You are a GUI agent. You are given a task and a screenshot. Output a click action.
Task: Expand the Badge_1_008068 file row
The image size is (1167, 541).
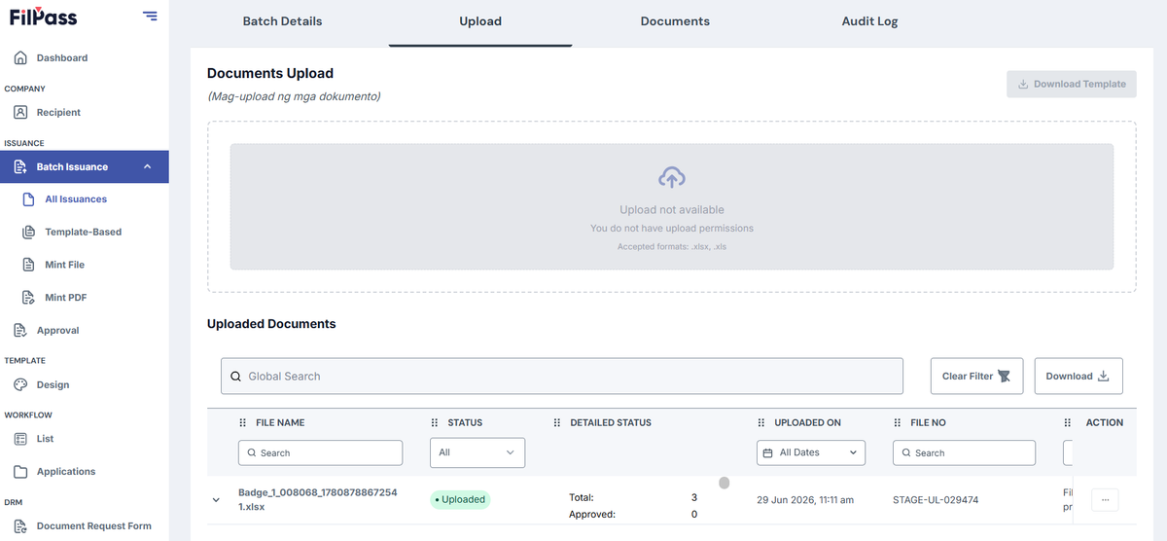(x=216, y=500)
